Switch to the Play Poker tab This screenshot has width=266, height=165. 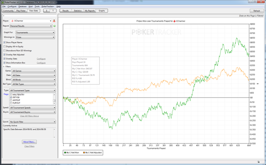coord(21,11)
